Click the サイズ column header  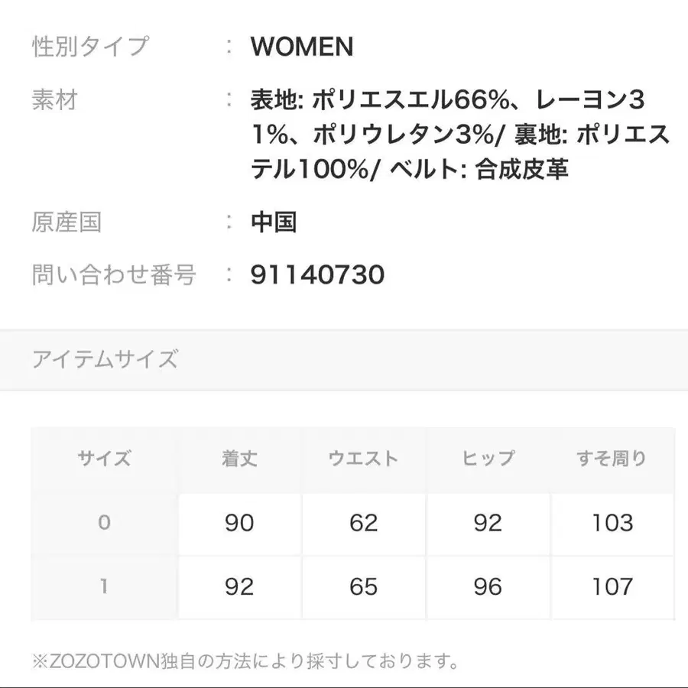104,459
